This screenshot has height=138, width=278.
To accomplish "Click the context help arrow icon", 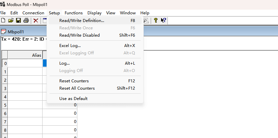I will click(163, 21).
